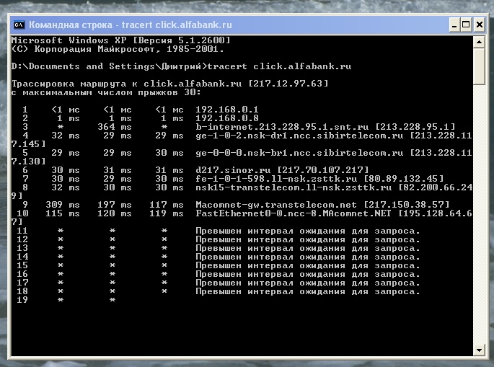Click the IP '[217.70.107.217]'
This screenshot has height=367, width=494.
point(322,170)
